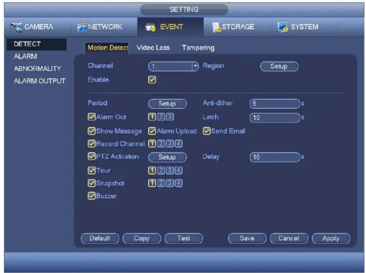The image size is (366, 273).
Task: Toggle the Enable checkbox
Action: [152, 79]
